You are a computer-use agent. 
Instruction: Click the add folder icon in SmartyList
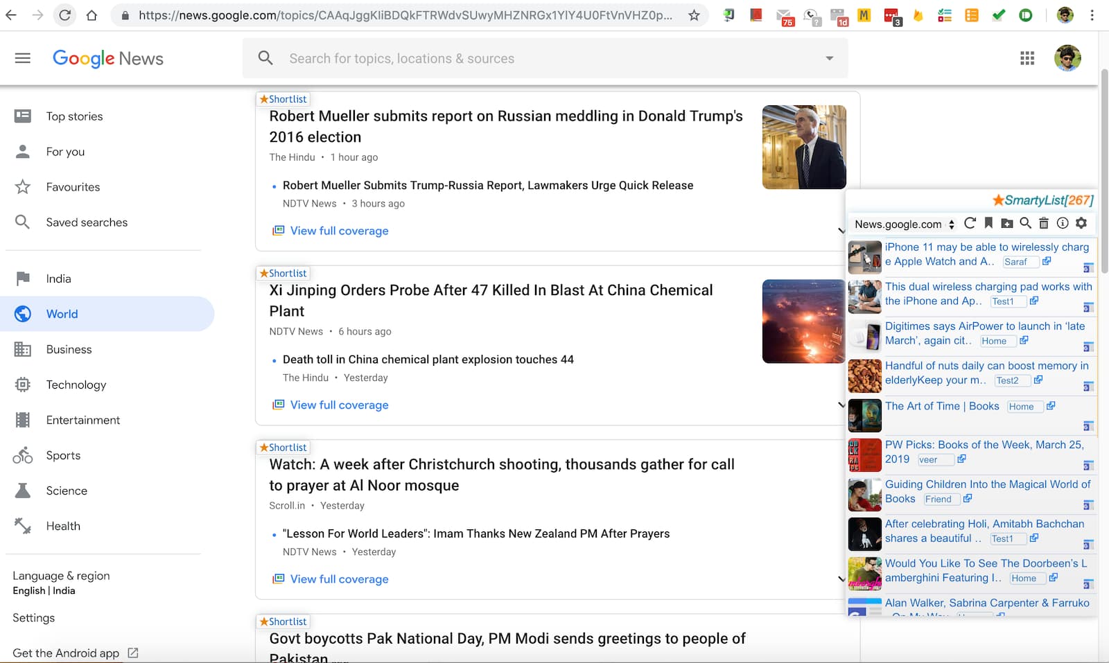click(1007, 223)
